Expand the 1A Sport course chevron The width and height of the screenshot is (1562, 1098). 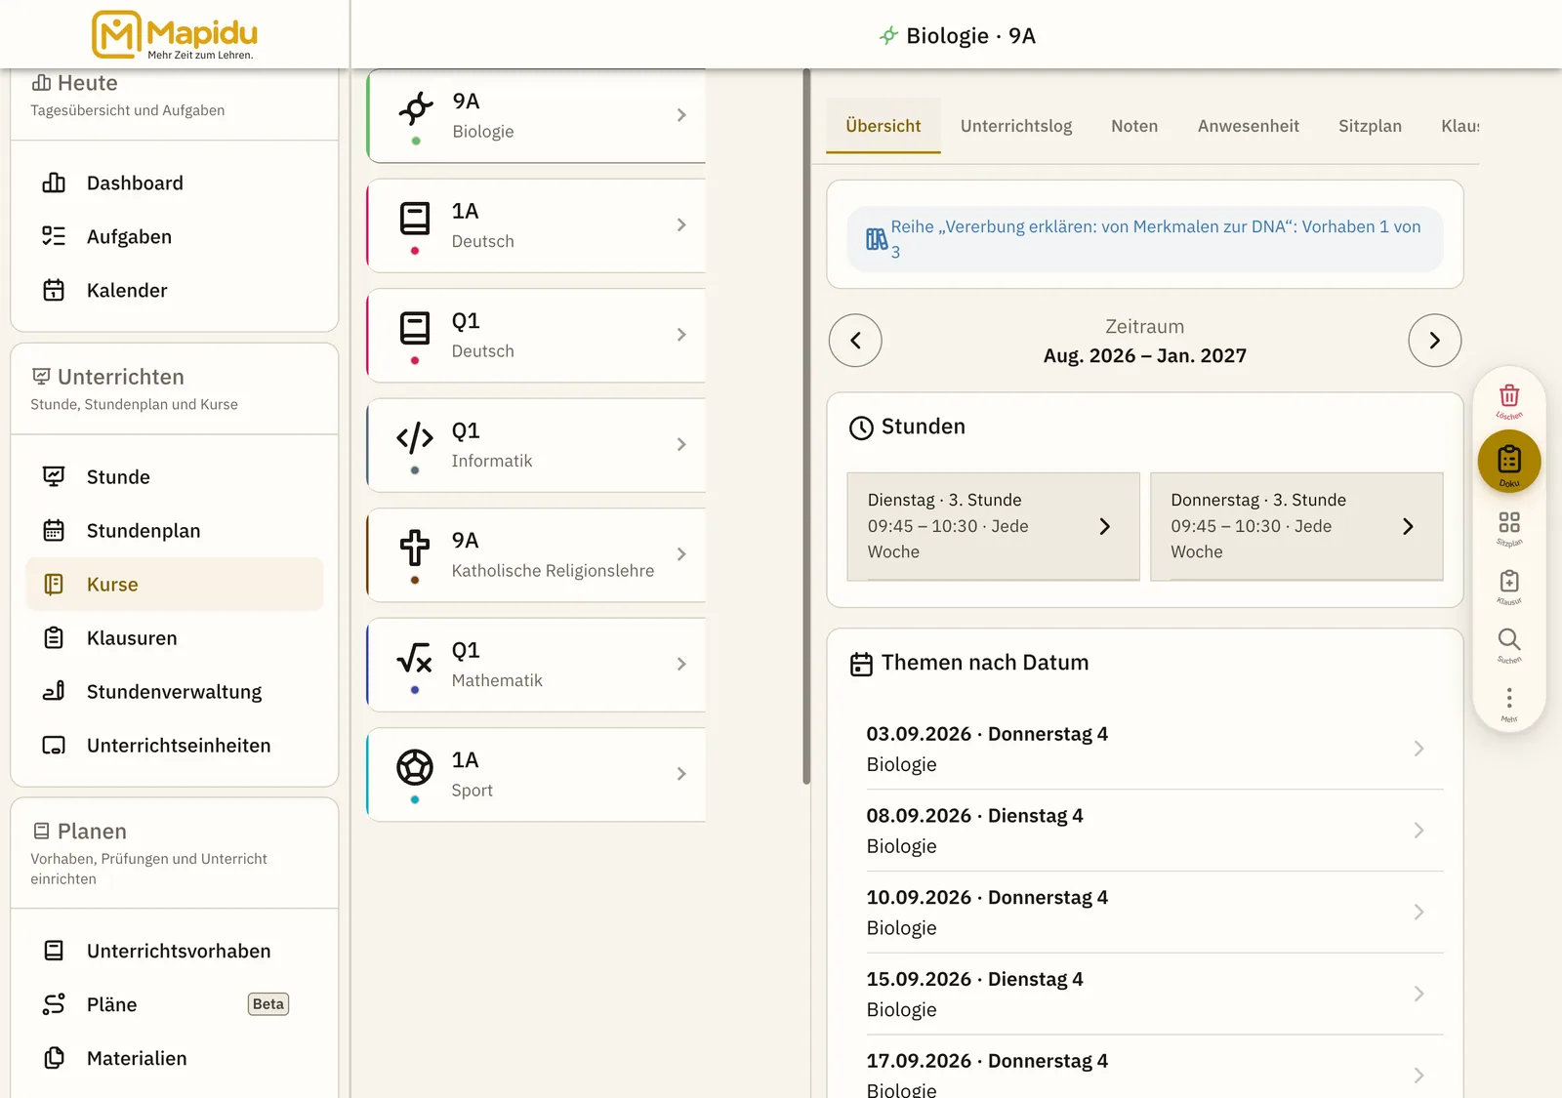(x=681, y=774)
